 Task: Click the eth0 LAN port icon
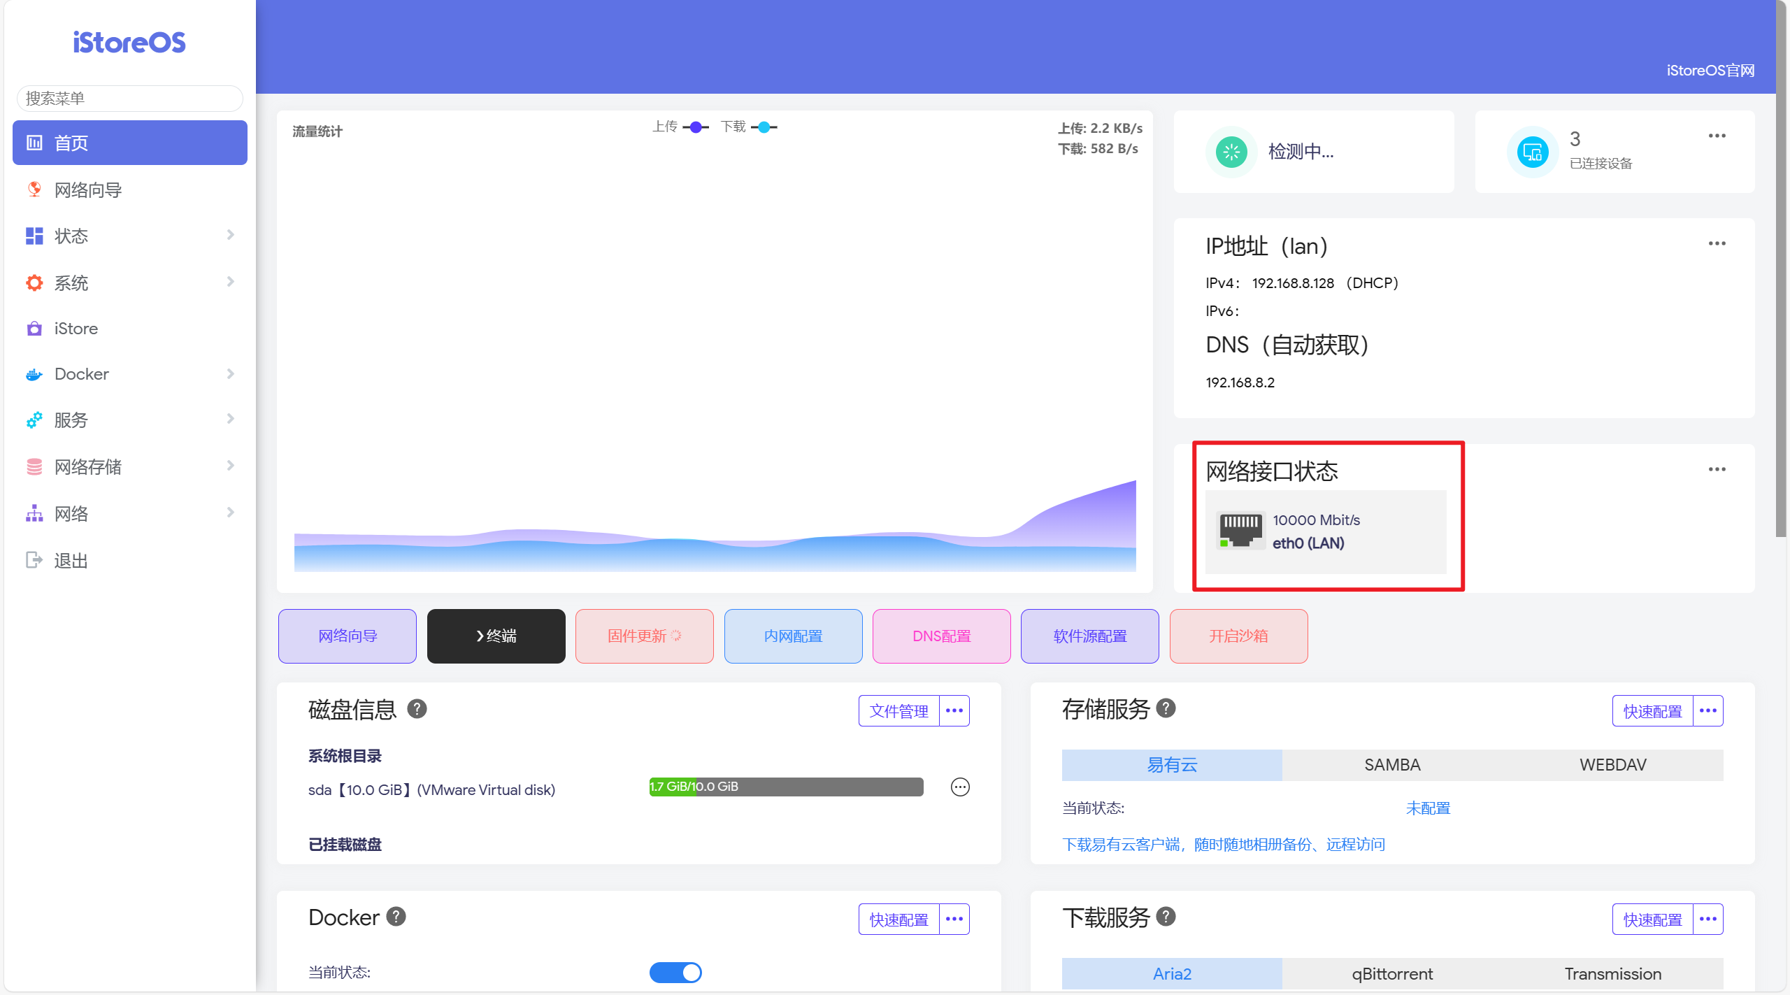click(1240, 531)
